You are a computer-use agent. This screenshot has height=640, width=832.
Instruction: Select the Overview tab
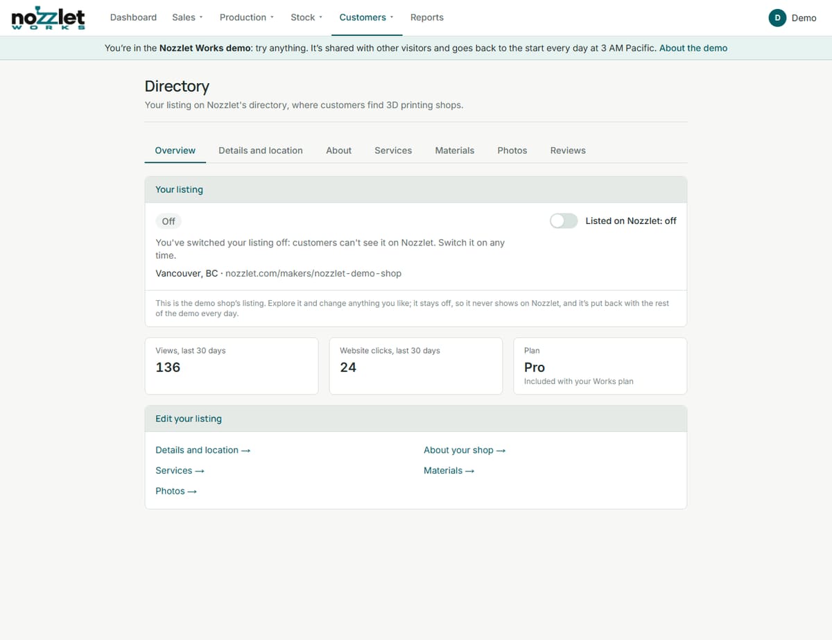pyautogui.click(x=175, y=150)
